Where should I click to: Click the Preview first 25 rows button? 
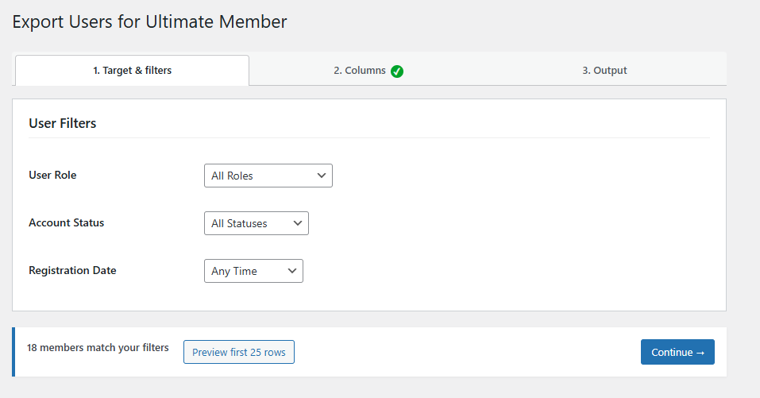tap(239, 352)
